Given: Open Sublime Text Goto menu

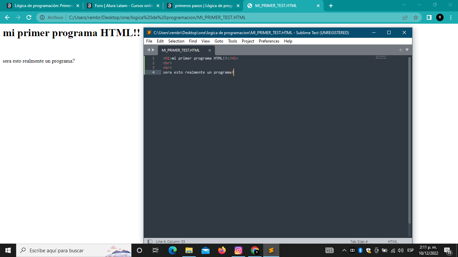Looking at the screenshot, I should click(219, 41).
